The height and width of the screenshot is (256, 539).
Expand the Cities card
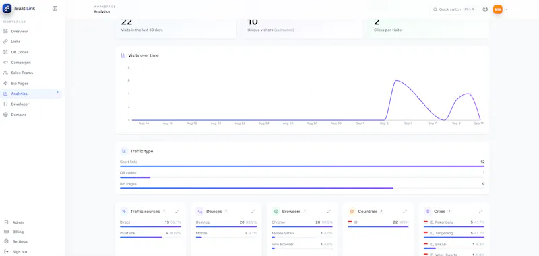pyautogui.click(x=481, y=211)
